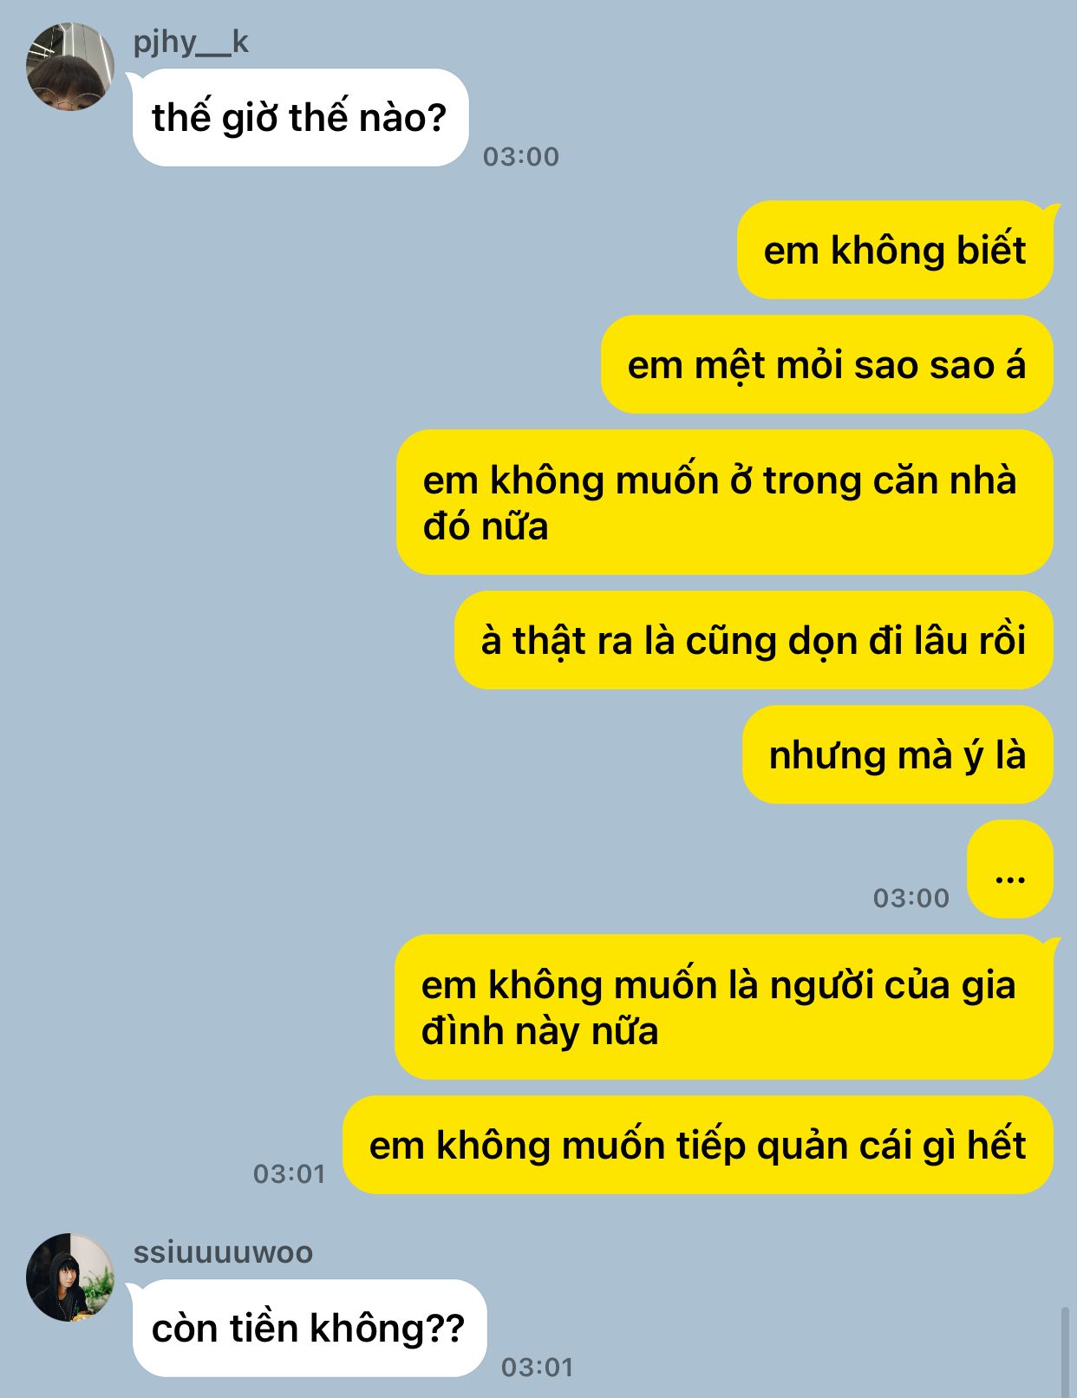Screen dimensions: 1077x1398
Task: Click the chat scrollbar handle
Action: [x=1066, y=1351]
